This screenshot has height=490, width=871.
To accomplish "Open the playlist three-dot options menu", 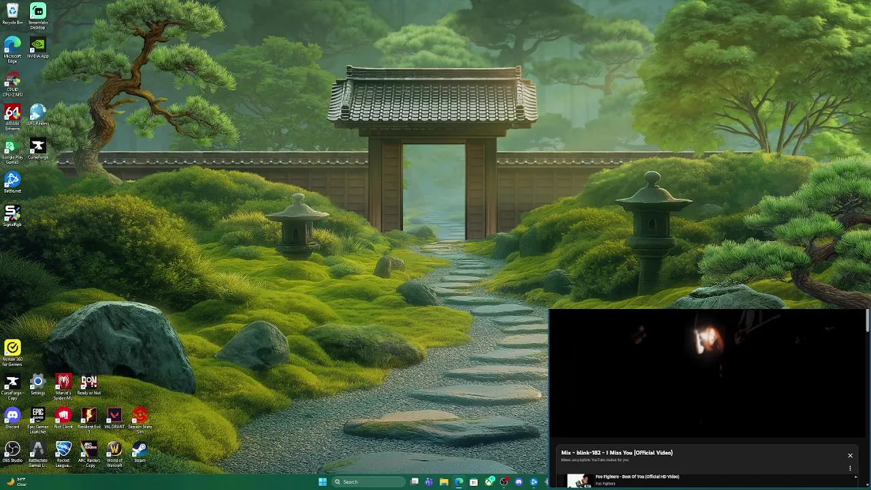I will (x=850, y=468).
